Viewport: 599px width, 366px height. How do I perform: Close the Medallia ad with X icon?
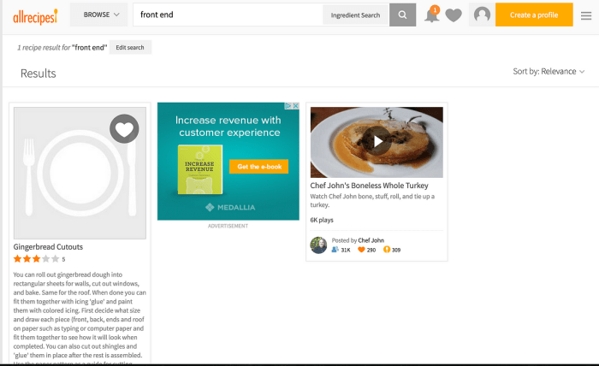click(x=295, y=106)
